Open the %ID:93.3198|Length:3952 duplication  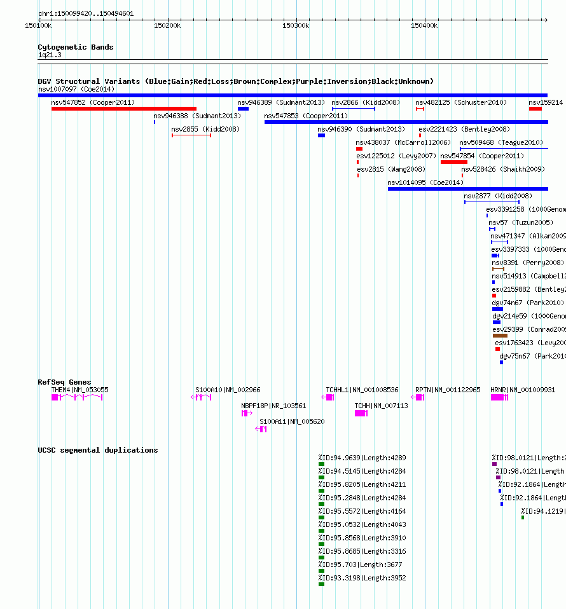[x=362, y=578]
